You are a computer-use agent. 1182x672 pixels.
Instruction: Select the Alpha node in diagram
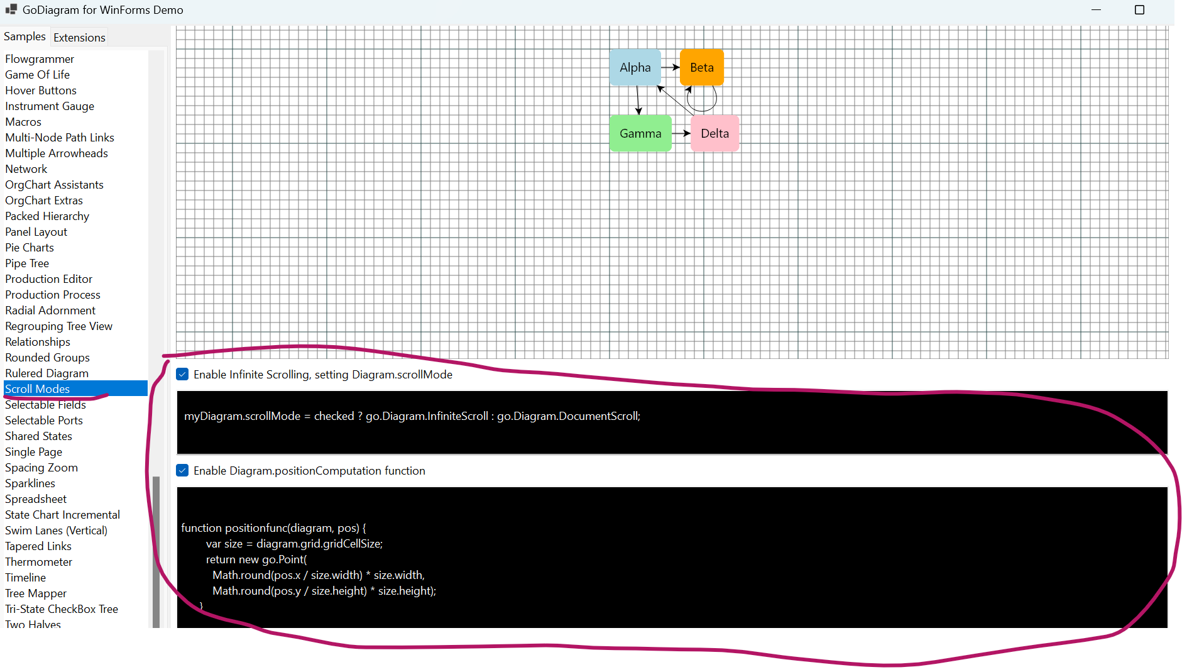click(635, 67)
